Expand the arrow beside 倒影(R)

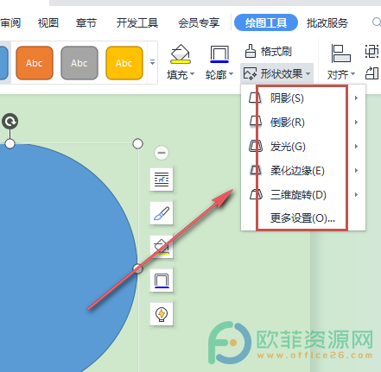pos(356,123)
